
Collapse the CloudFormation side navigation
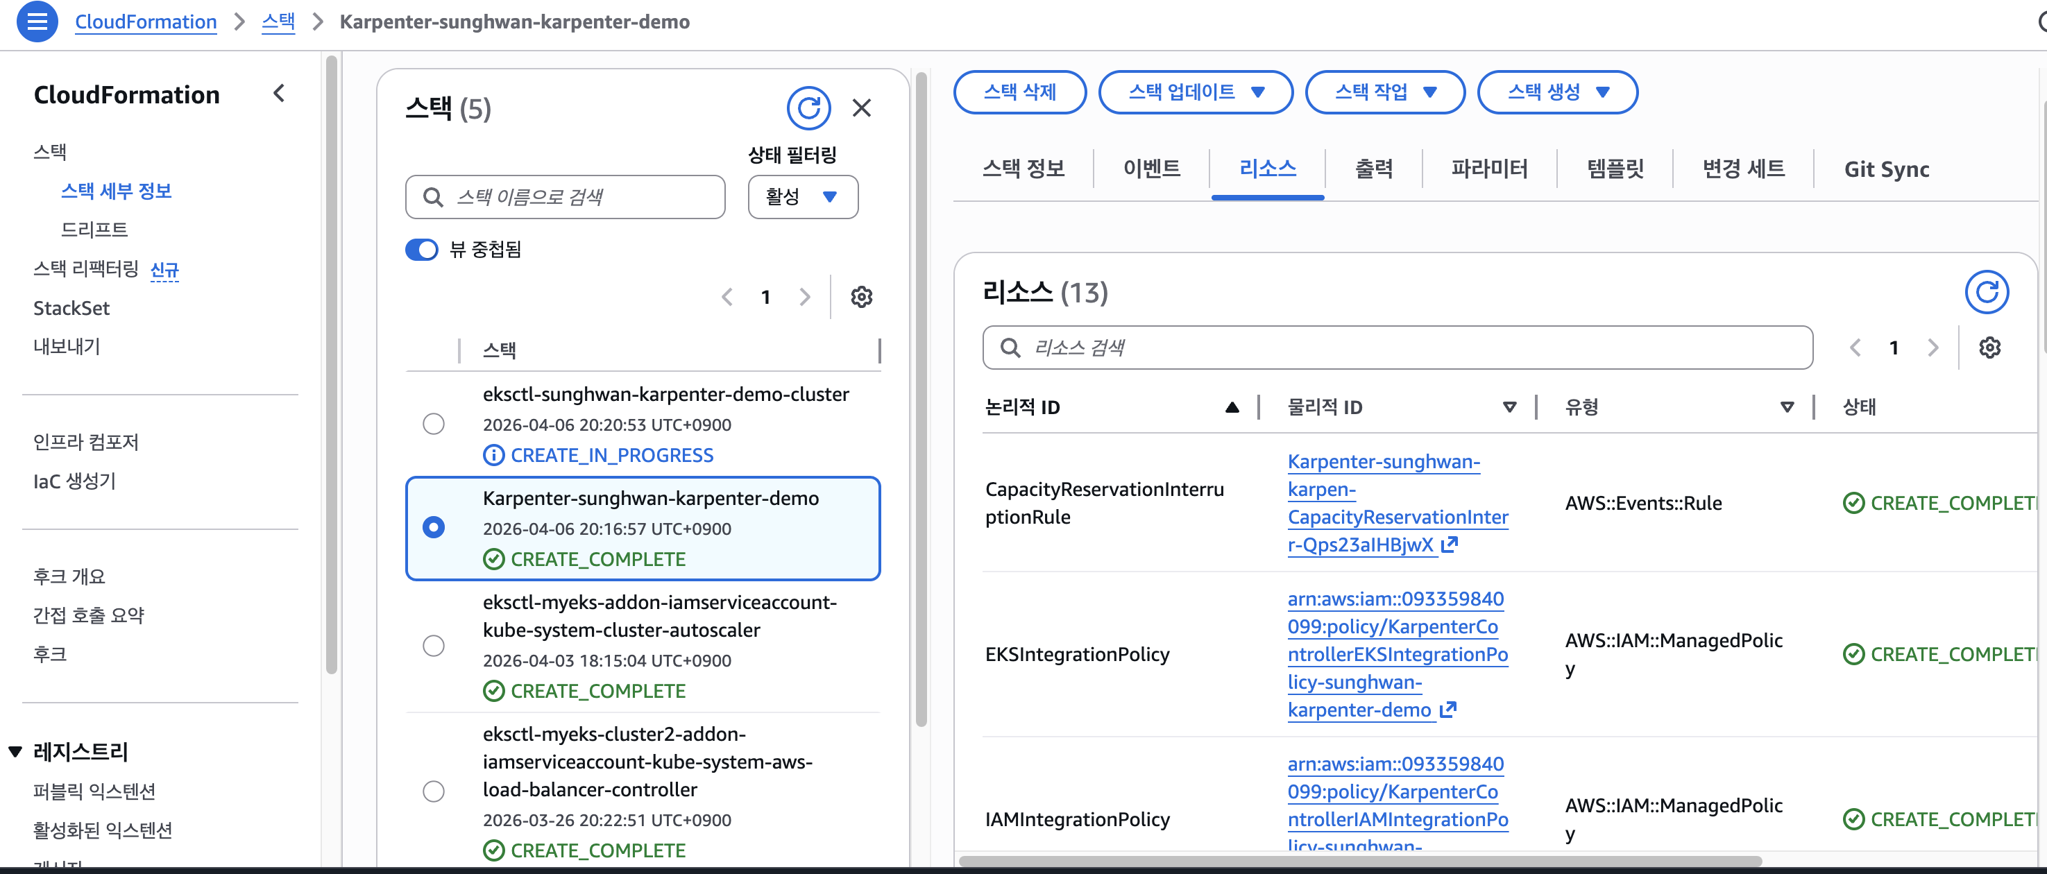[279, 94]
